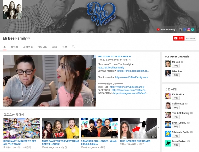Click MOM SAYS YES TO EVERYTHING title
199x152 pixels.
point(61,143)
